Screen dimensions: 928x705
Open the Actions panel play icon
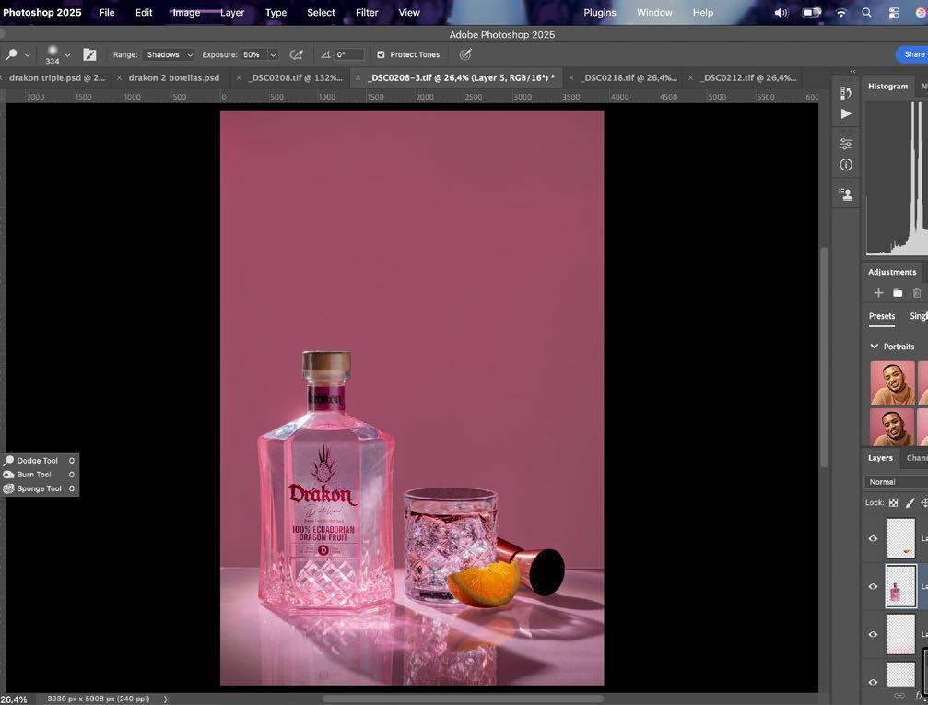click(x=846, y=113)
